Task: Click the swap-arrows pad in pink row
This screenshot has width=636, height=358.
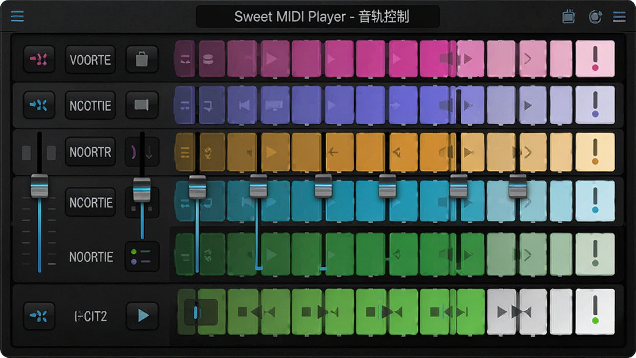Action: tap(185, 58)
